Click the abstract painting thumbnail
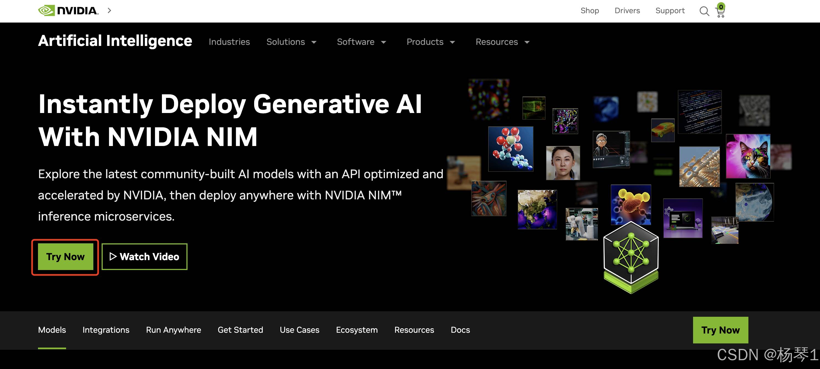 (489, 198)
